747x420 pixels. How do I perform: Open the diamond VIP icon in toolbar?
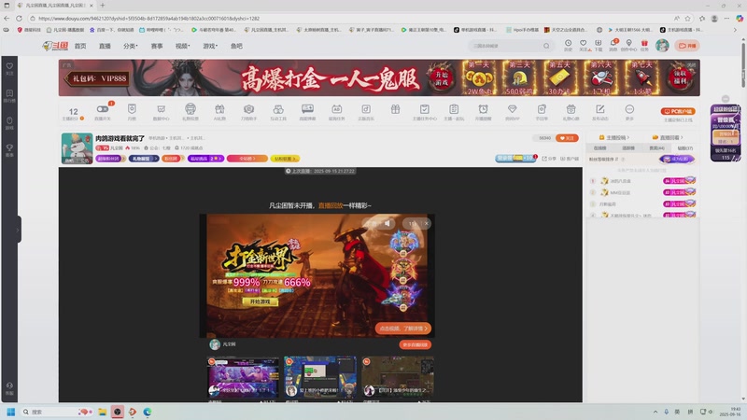tap(512, 112)
